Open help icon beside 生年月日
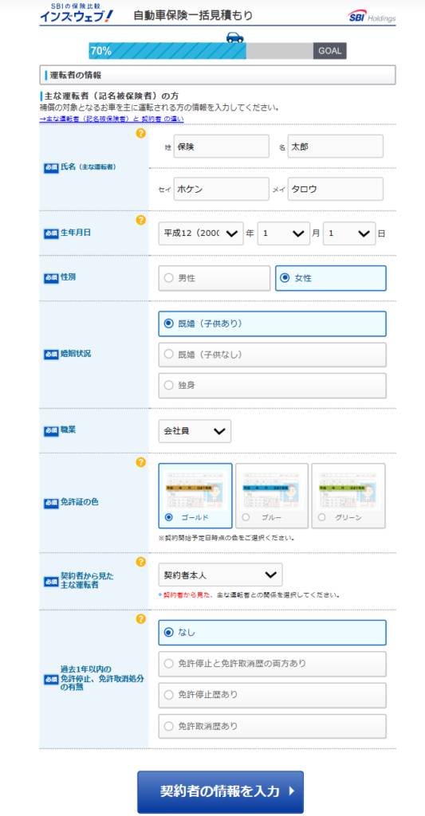 pos(140,220)
